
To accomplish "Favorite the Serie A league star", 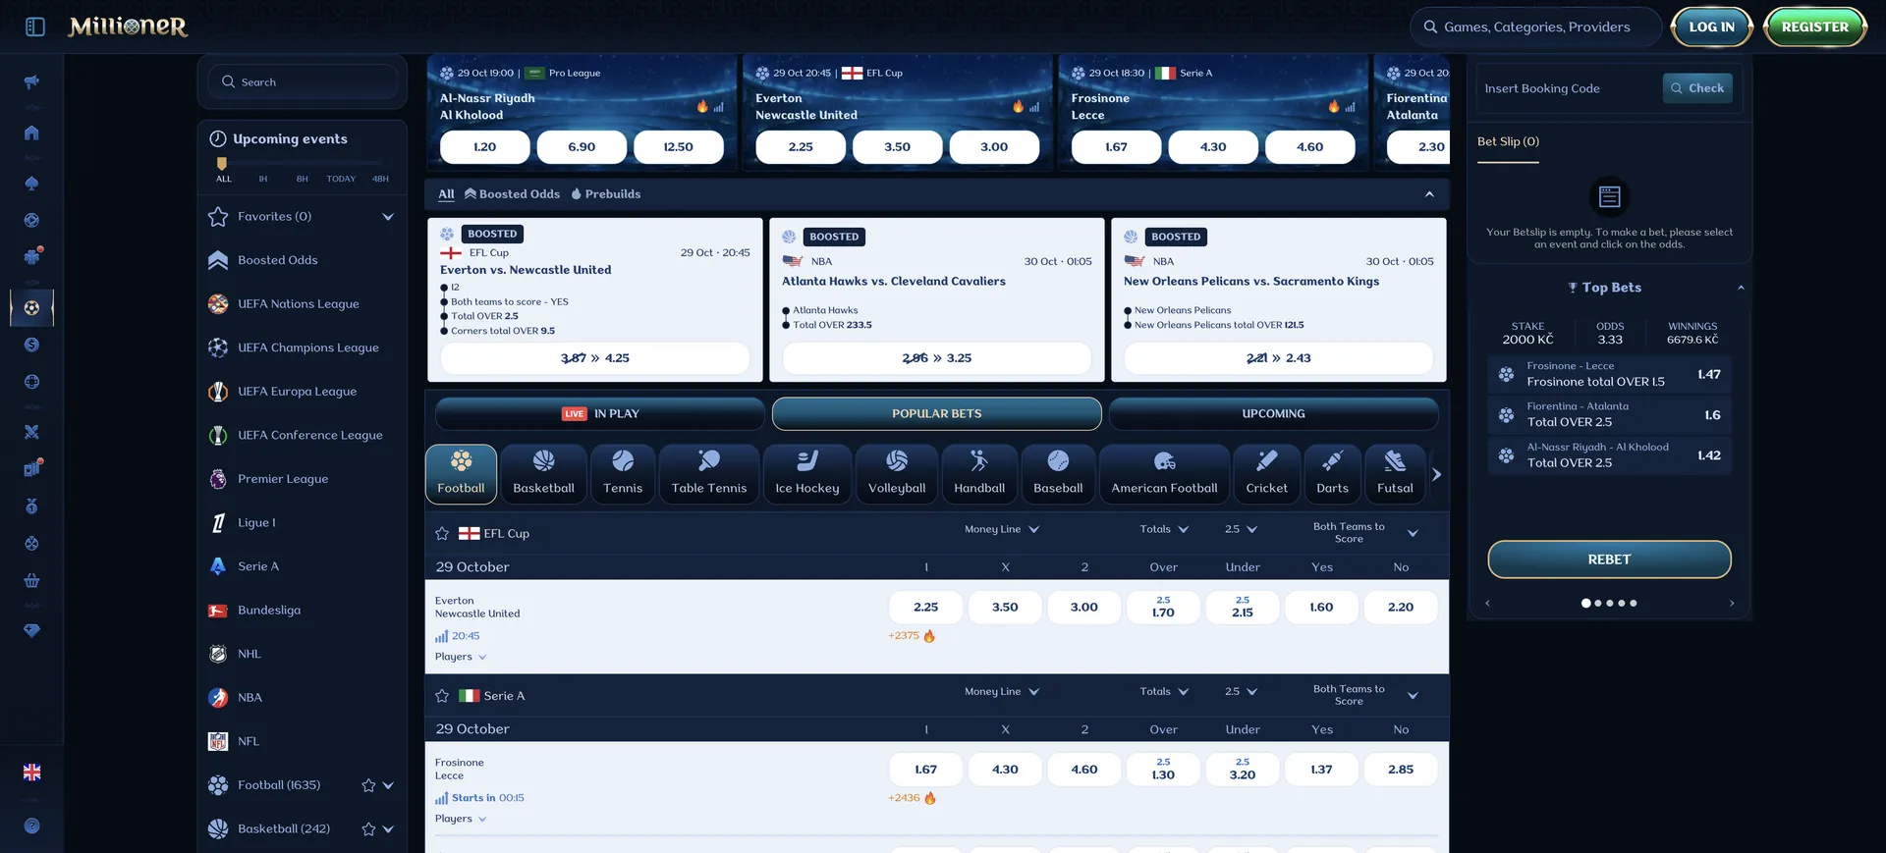I will [442, 696].
